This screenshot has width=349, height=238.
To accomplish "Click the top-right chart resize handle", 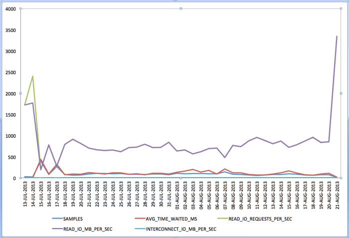I will coord(340,9).
